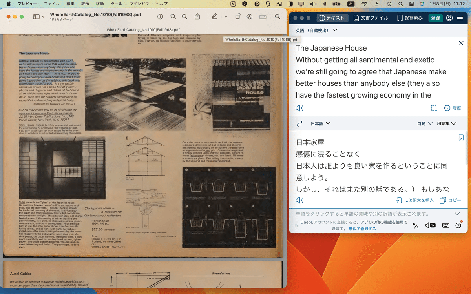Open the highlight color dropdown arrow in Preview

pyautogui.click(x=226, y=17)
